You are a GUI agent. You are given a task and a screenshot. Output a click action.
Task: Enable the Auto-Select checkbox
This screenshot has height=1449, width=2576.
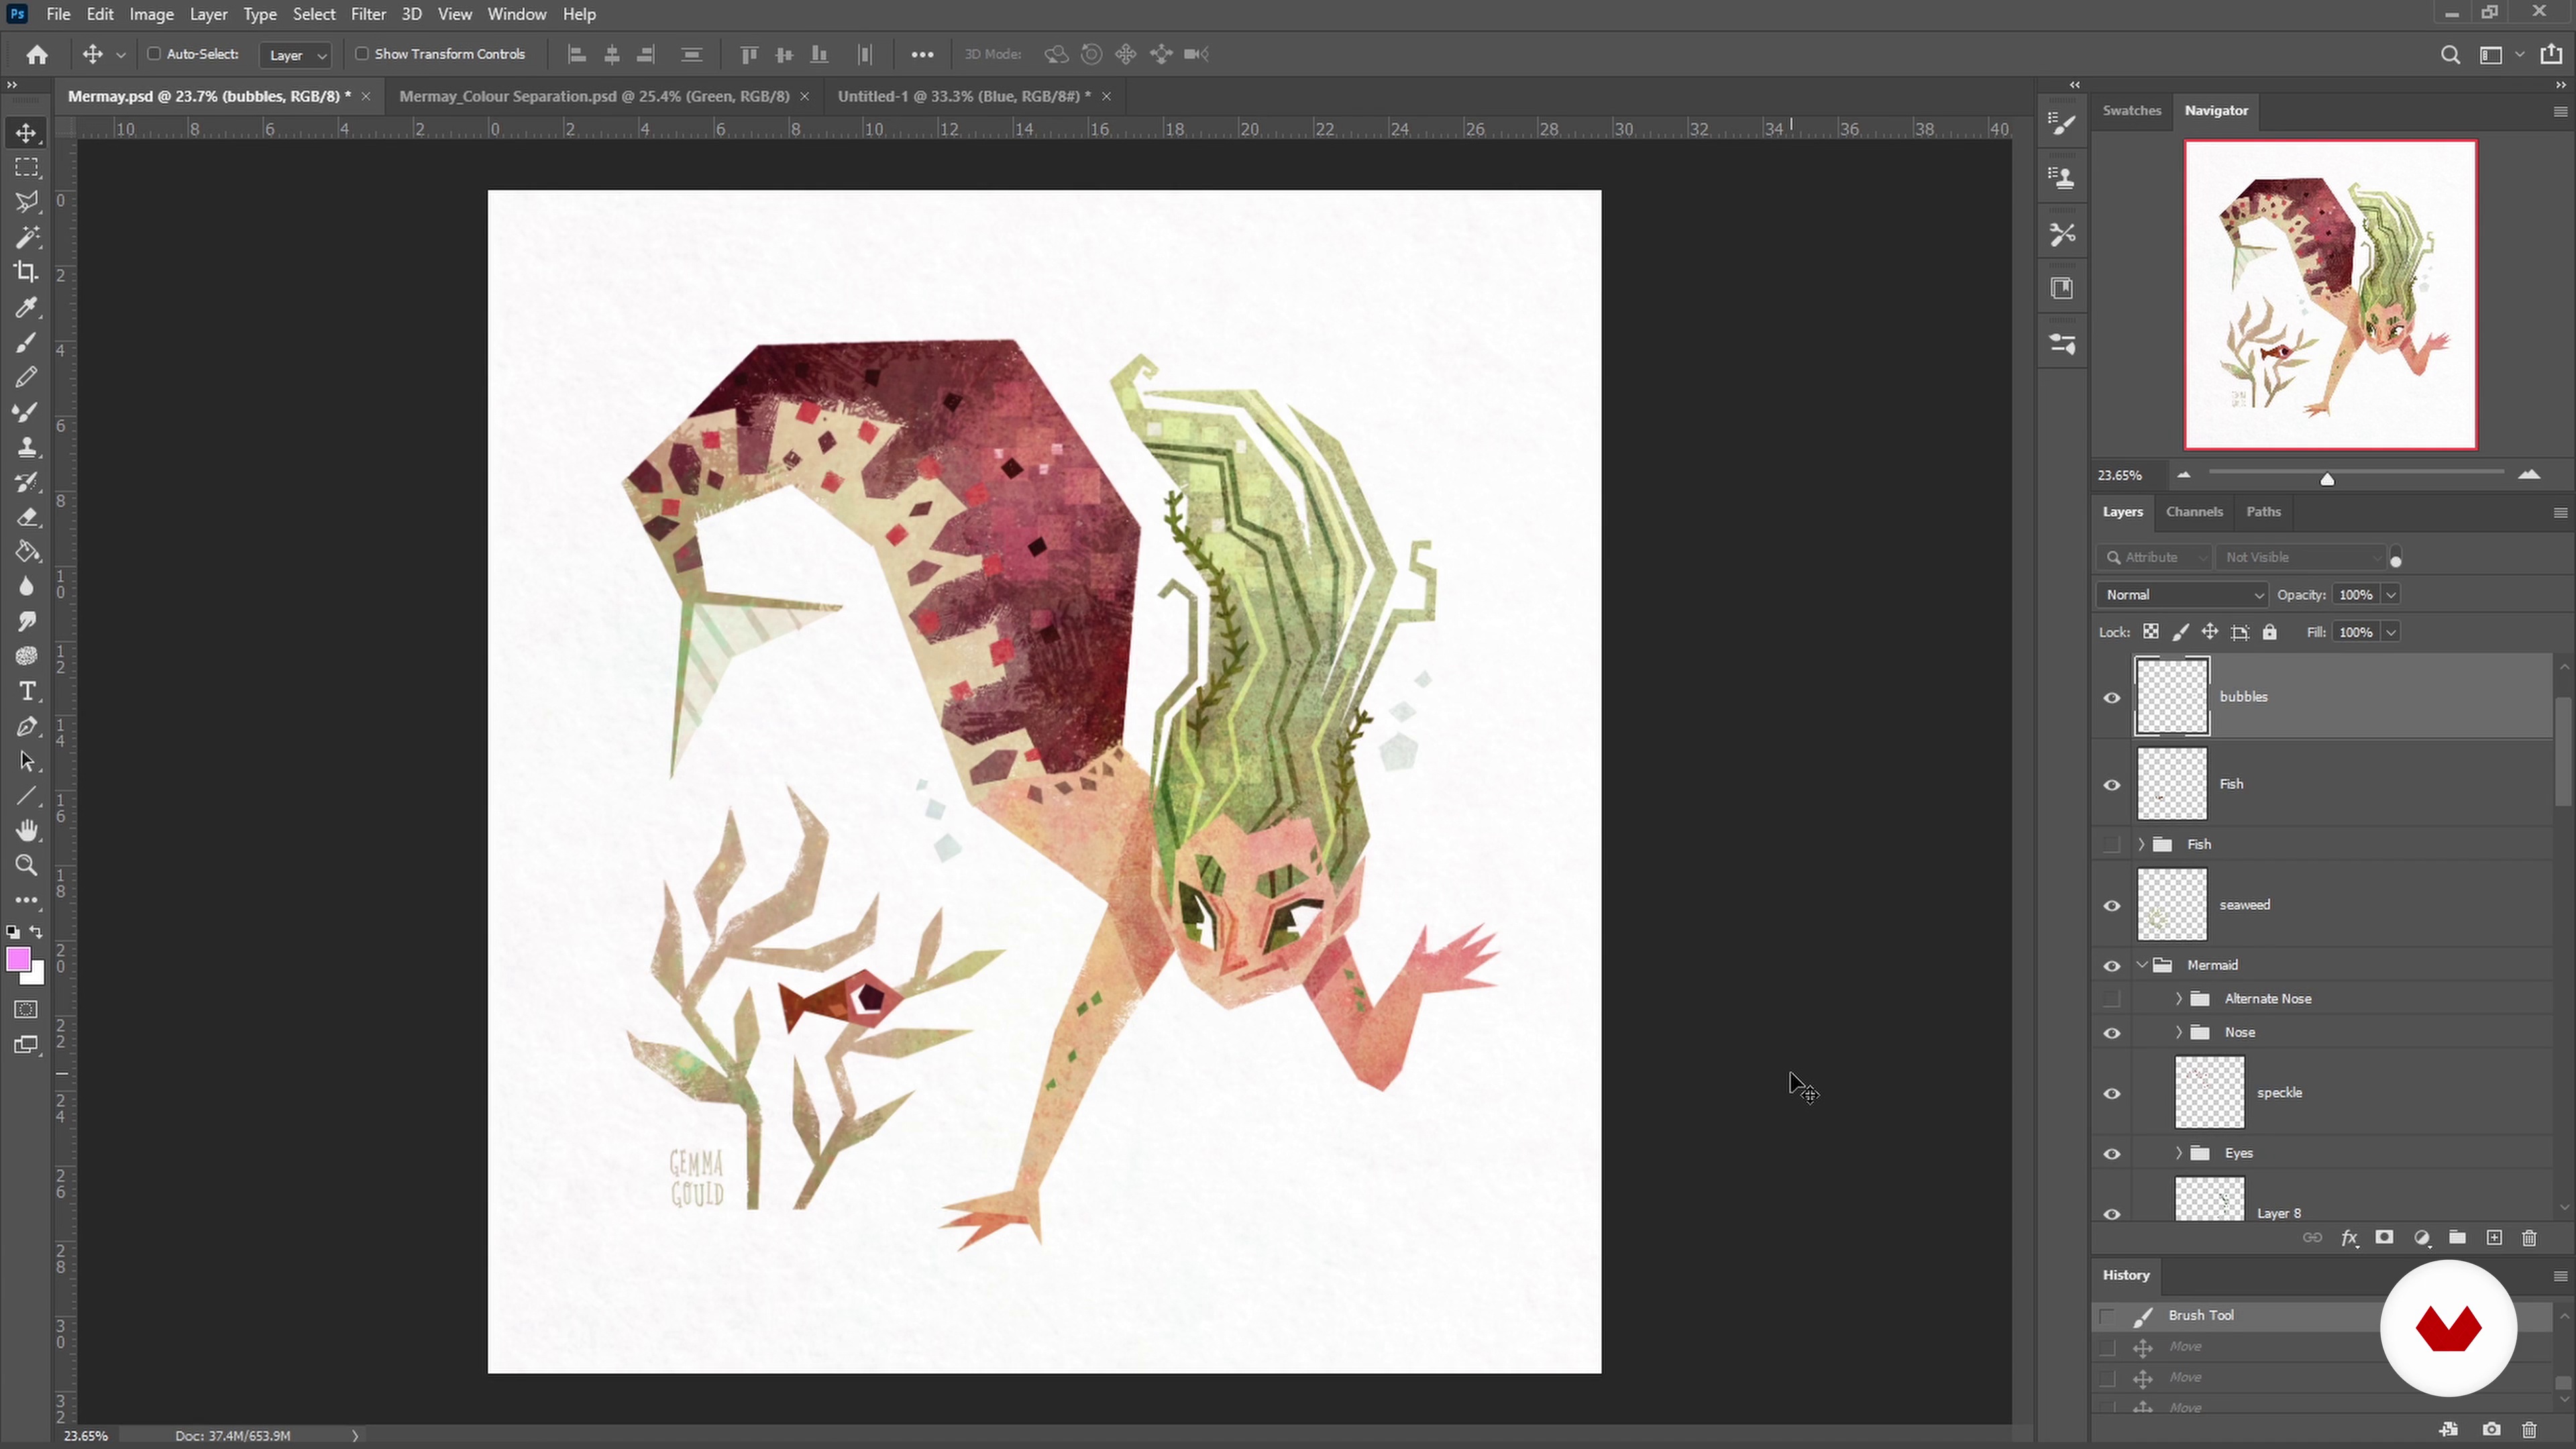(154, 54)
